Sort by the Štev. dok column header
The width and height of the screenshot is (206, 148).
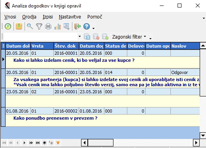pyautogui.click(x=66, y=46)
